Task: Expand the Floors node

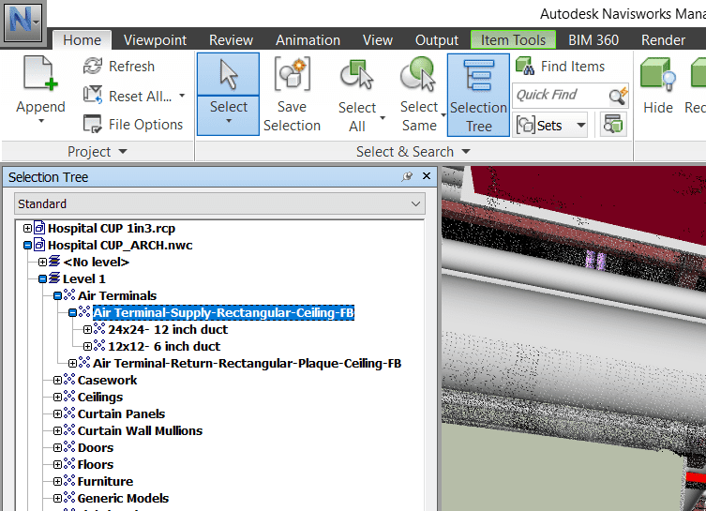Action: 57,465
